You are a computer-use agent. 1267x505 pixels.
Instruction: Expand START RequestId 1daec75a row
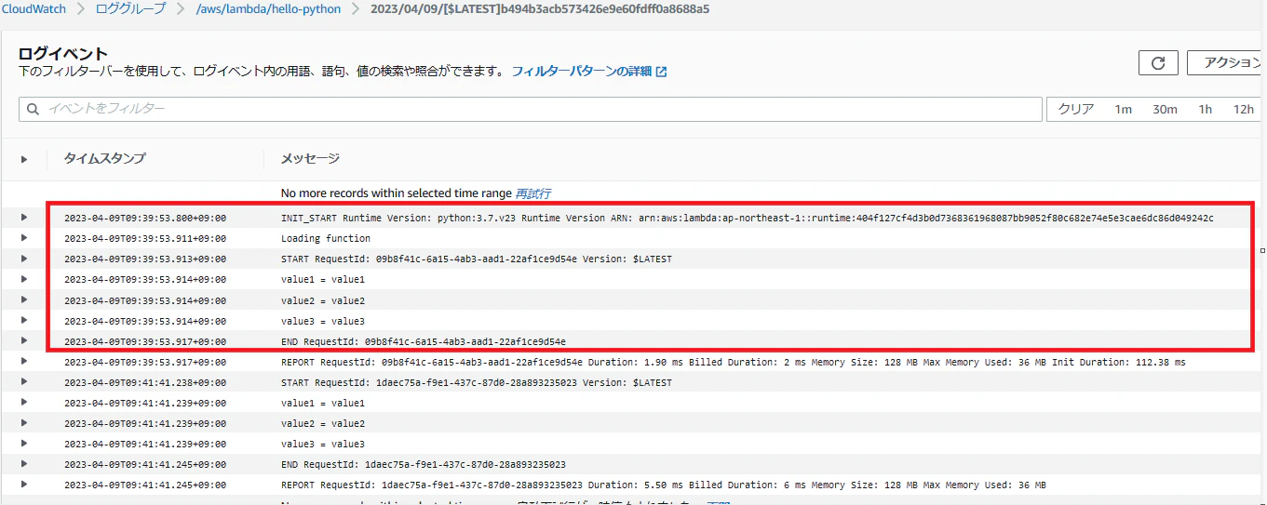pyautogui.click(x=24, y=382)
